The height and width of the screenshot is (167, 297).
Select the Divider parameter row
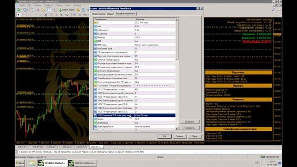click(134, 119)
